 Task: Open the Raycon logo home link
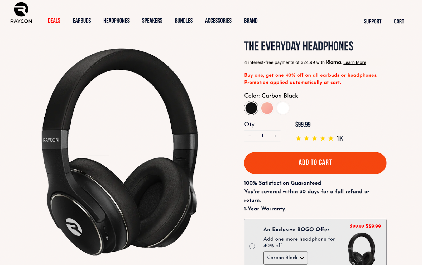tap(21, 13)
